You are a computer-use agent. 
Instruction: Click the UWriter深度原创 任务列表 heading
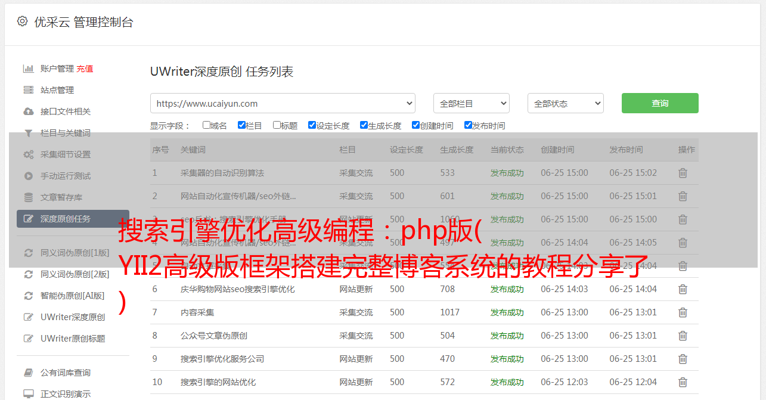point(222,72)
